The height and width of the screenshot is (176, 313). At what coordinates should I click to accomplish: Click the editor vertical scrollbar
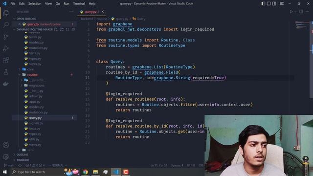coord(312,59)
